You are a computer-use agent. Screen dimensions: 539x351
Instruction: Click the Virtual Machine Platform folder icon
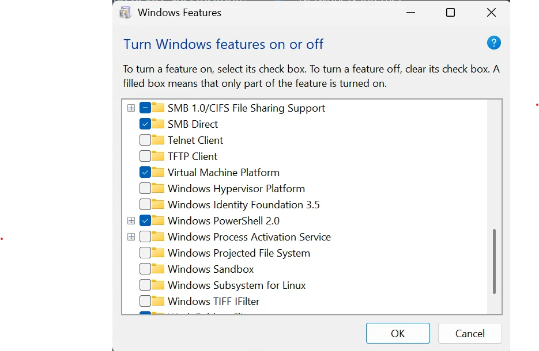(158, 172)
